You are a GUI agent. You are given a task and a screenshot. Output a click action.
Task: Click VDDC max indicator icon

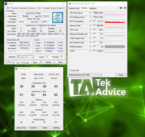coord(94,51)
